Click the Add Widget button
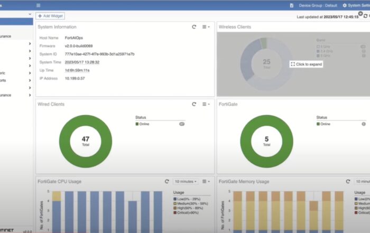Image resolution: width=370 pixels, height=233 pixels. tap(50, 16)
